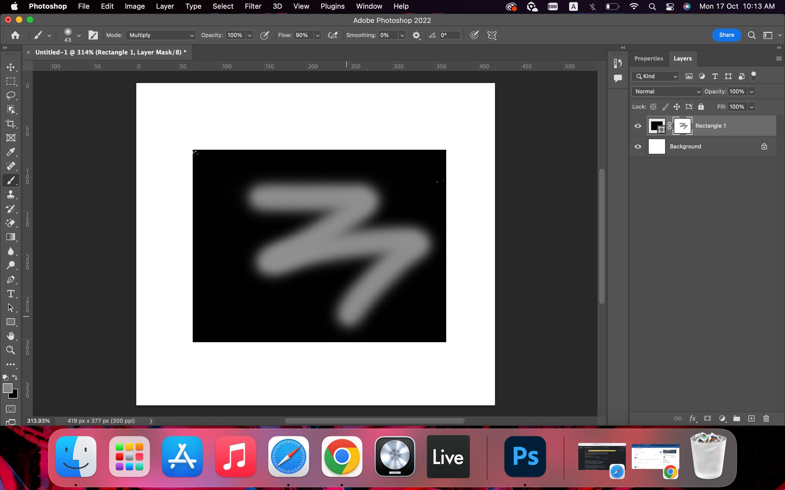Select the Gradient tool
Viewport: 785px width, 490px height.
click(11, 237)
